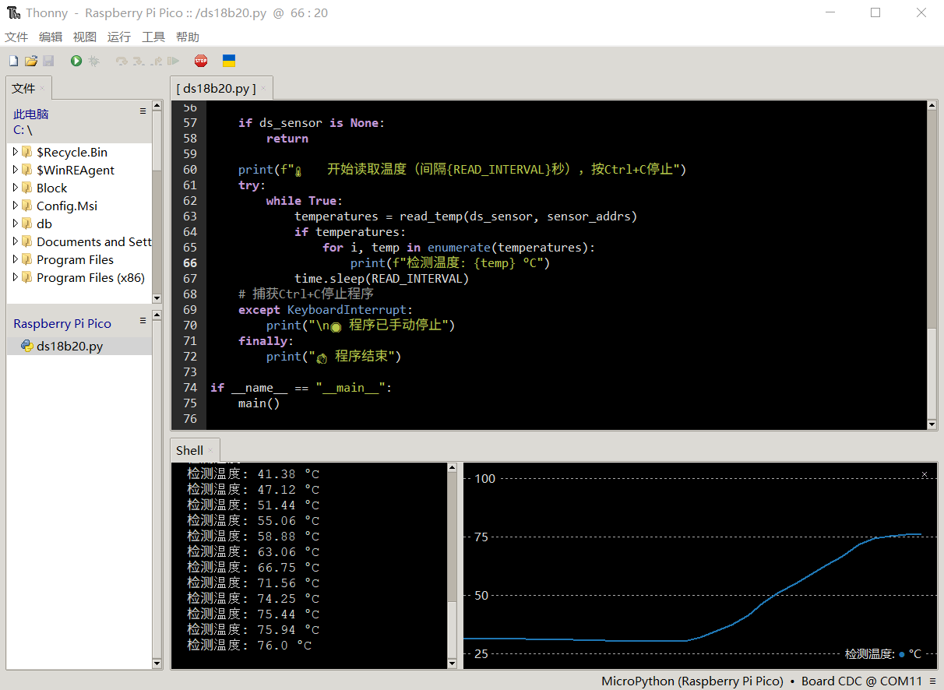
Task: Click the Open file folder icon
Action: coord(31,61)
